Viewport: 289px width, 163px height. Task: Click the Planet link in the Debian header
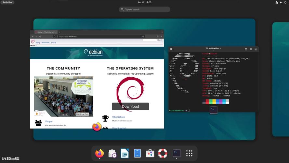tap(53, 43)
